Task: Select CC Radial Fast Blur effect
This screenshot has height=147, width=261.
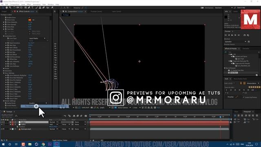Action: pyautogui.click(x=237, y=71)
